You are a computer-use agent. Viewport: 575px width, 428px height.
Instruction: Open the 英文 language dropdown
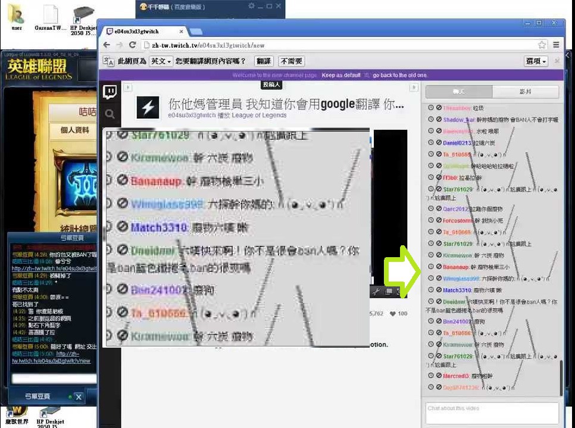pyautogui.click(x=161, y=61)
